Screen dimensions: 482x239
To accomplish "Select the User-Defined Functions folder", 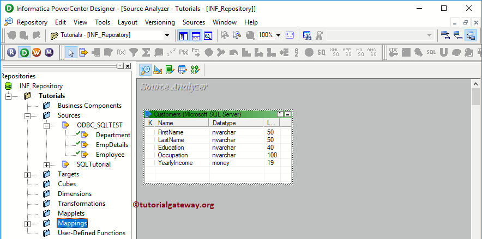I will [92, 233].
